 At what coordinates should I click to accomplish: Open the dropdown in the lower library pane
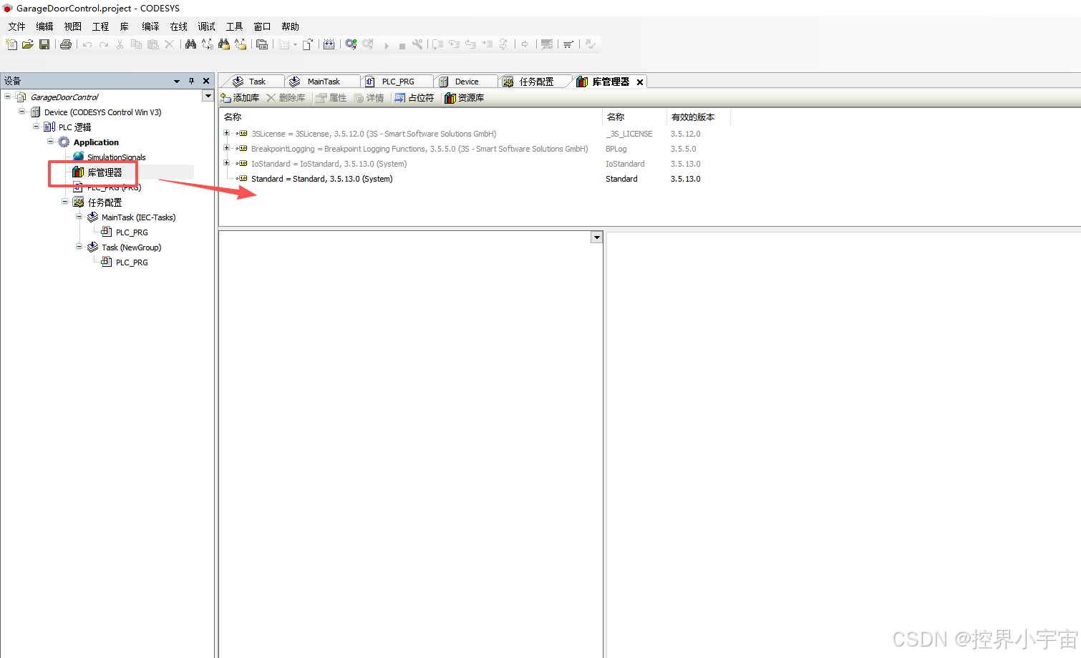pyautogui.click(x=596, y=237)
